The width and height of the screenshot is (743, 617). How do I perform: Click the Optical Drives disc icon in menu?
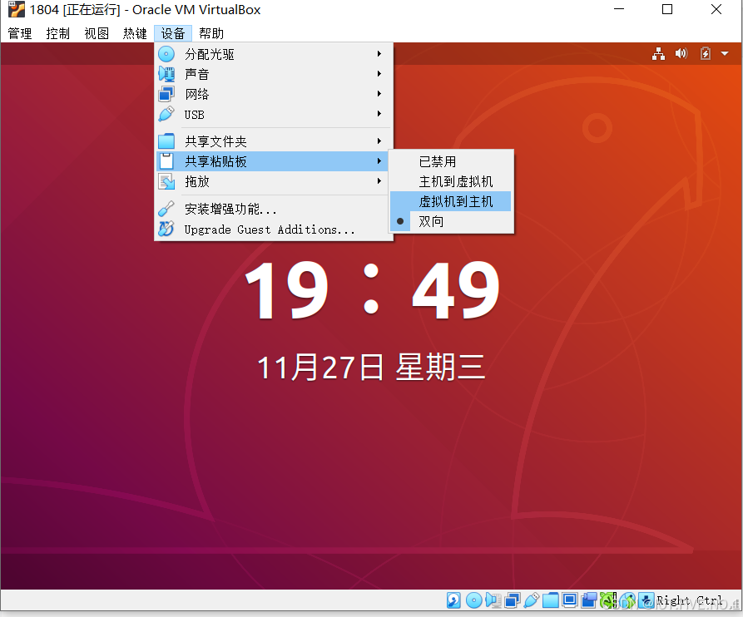166,54
